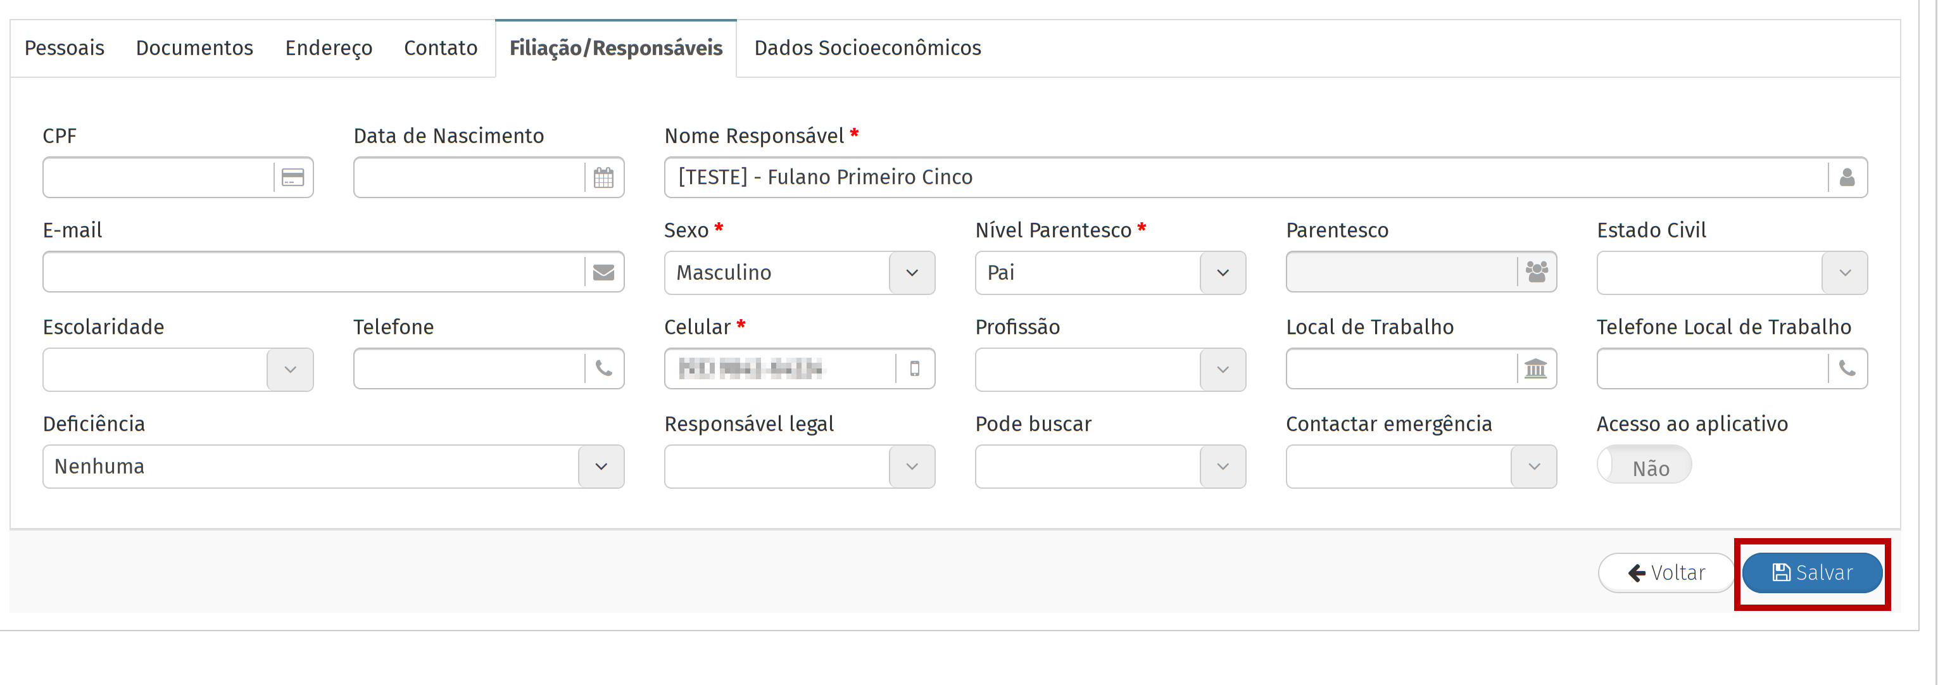This screenshot has height=685, width=1938.
Task: Click phone icon in Telefone Local de Trabalho
Action: (1847, 368)
